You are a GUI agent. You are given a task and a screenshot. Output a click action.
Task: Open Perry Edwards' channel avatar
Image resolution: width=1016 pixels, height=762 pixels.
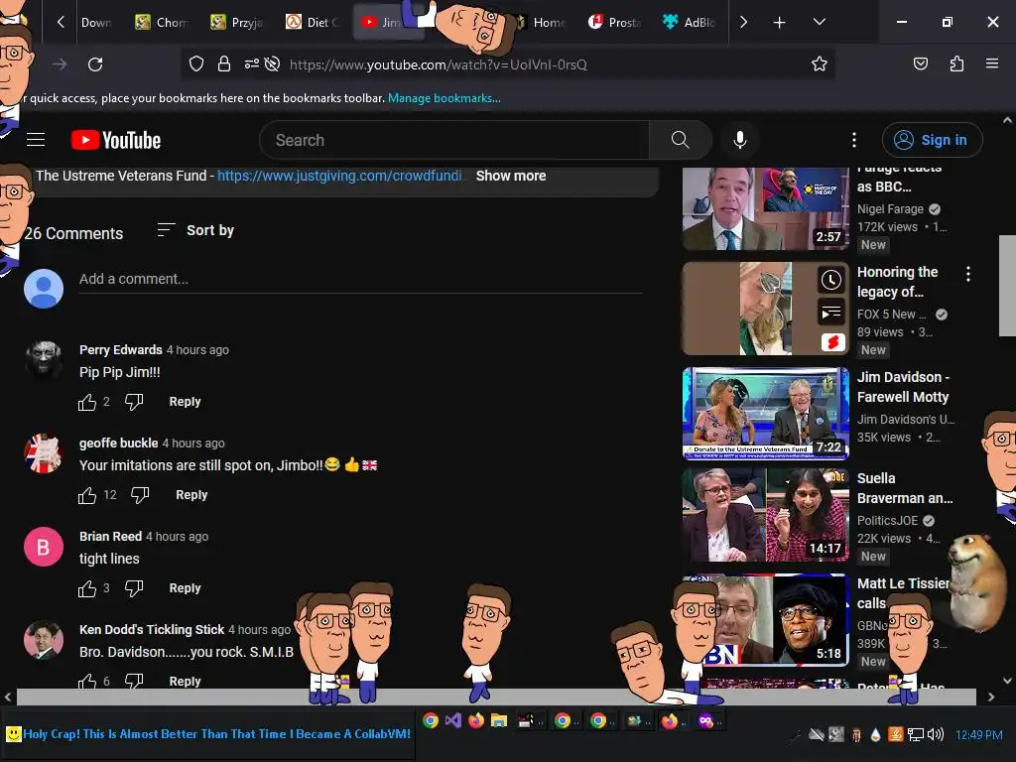[x=44, y=359]
